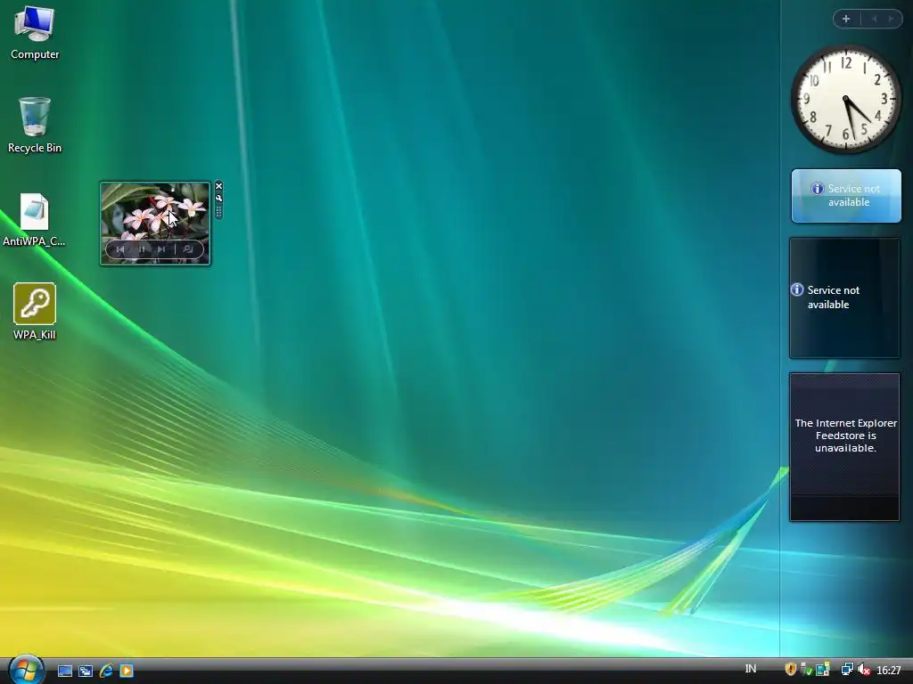Click the 16:27 taskbar clock
Image resolution: width=913 pixels, height=684 pixels.
coord(889,670)
